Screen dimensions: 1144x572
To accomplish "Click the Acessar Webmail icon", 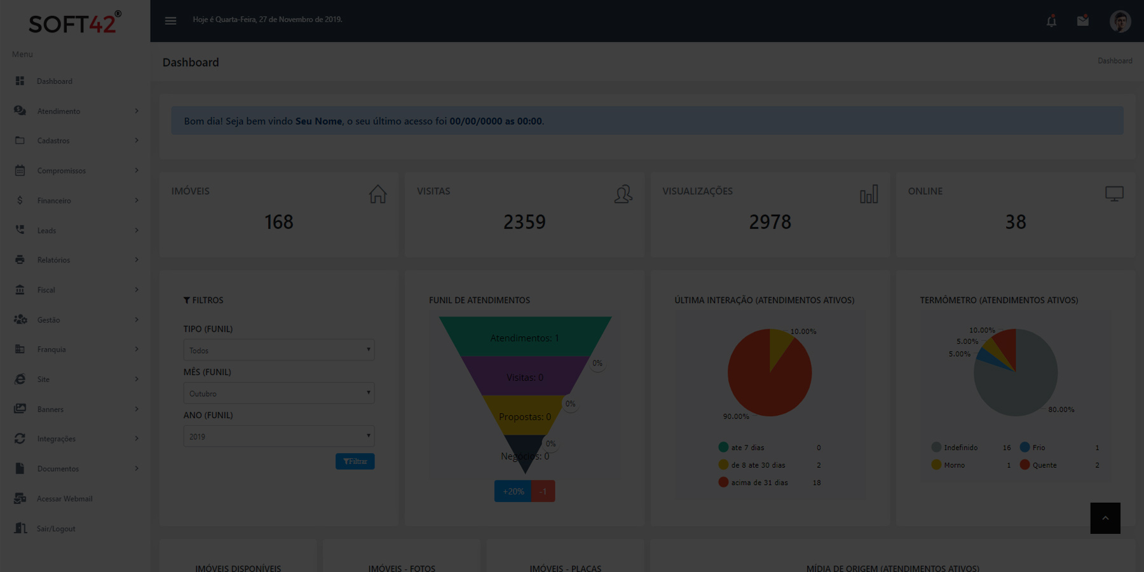I will point(20,498).
